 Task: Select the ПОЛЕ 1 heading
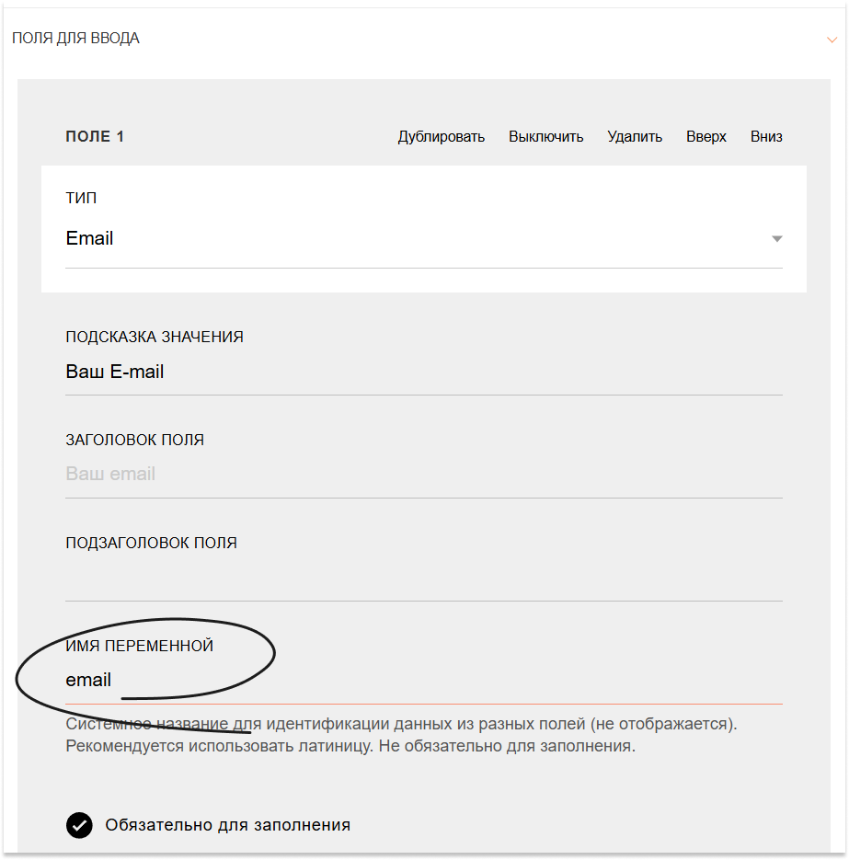click(x=95, y=136)
